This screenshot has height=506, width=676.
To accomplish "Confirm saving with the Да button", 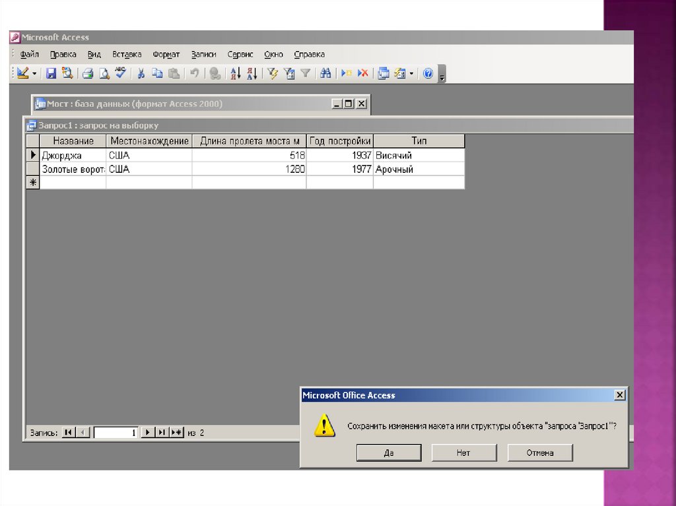I will (389, 453).
